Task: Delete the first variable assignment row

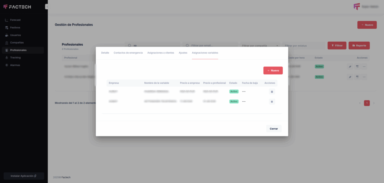Action: pyautogui.click(x=272, y=91)
